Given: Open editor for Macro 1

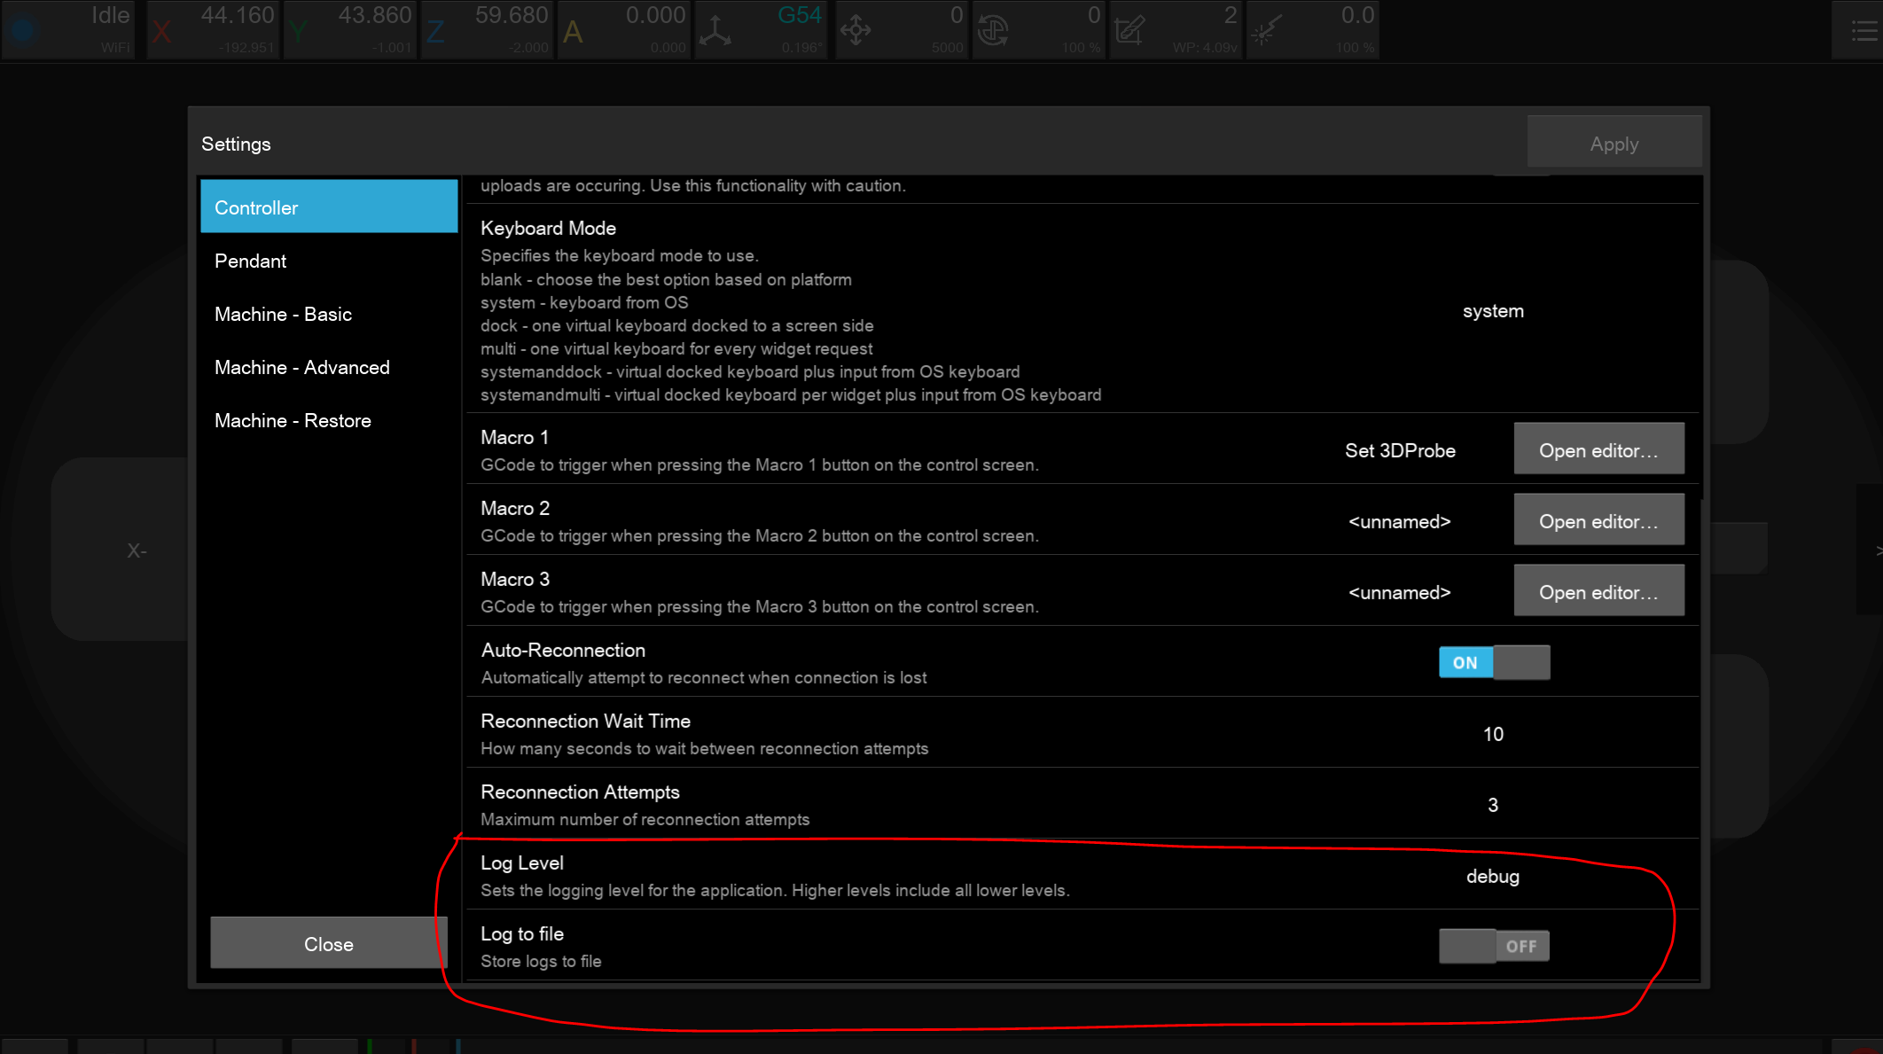Looking at the screenshot, I should click(x=1598, y=450).
